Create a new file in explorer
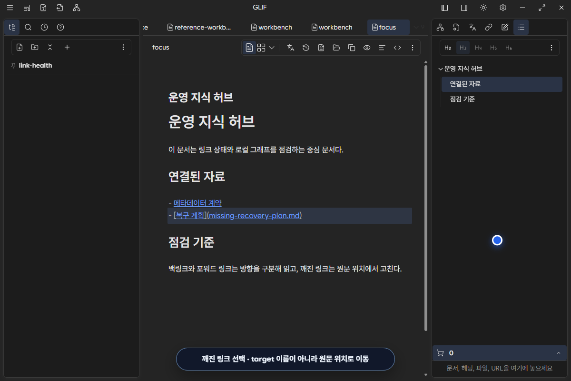571x381 pixels. [x=20, y=47]
